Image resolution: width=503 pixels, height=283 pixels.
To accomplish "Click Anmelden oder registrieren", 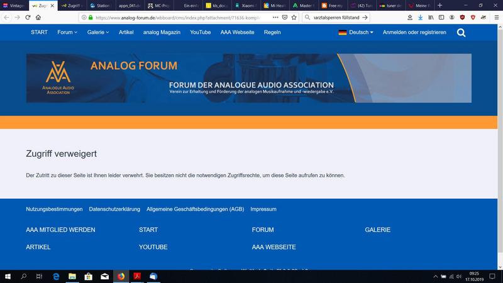I will (x=414, y=32).
